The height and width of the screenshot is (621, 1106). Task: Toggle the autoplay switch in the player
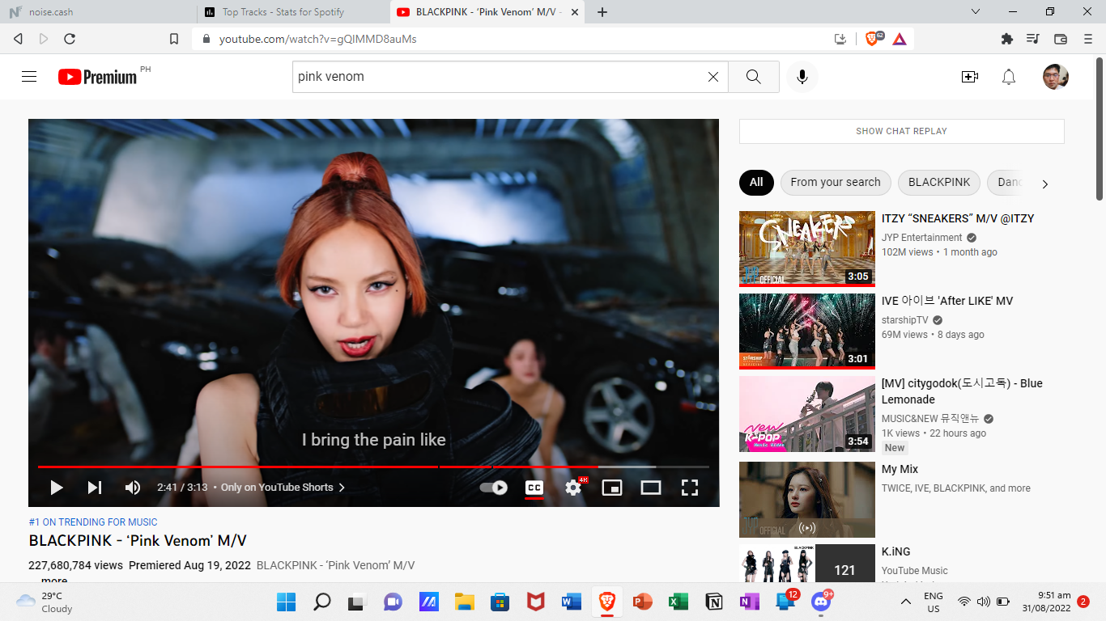click(x=494, y=488)
